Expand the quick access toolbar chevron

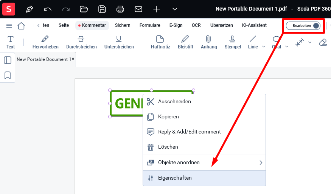[x=174, y=9]
